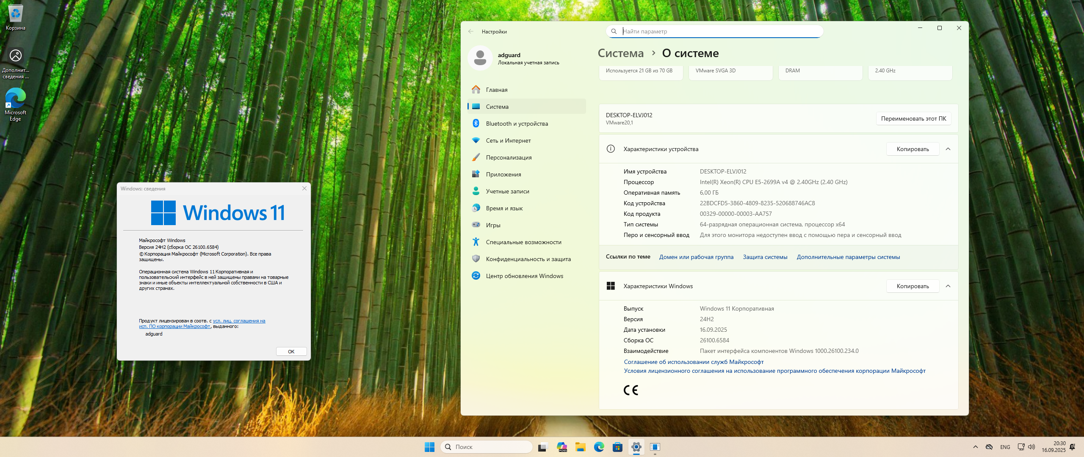1084x457 pixels.
Task: Click the Windows logo beside Характеристики Windows
Action: click(x=611, y=286)
